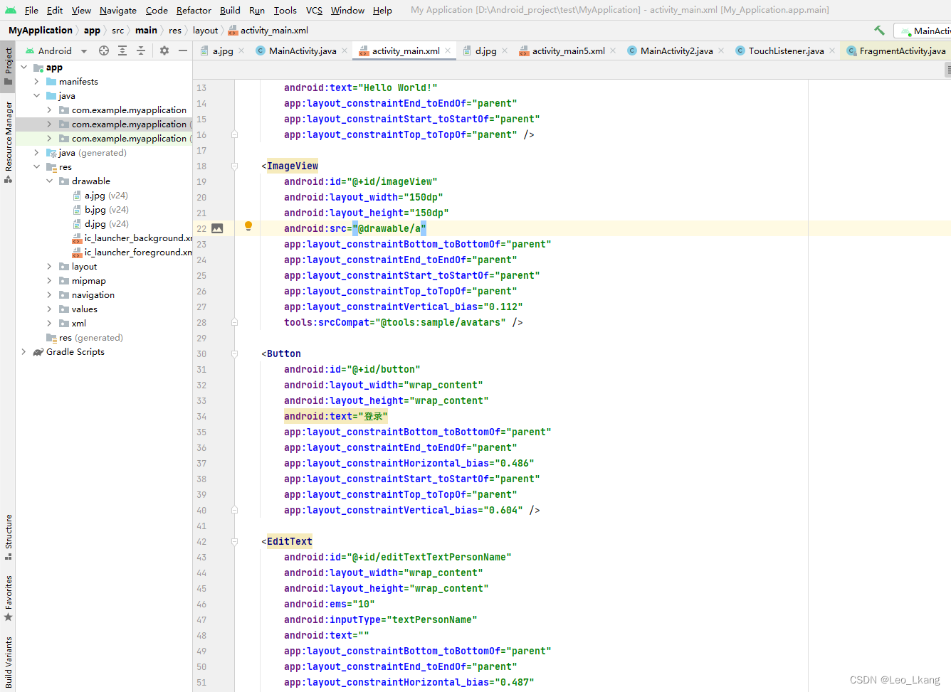Expand the layout folder

coord(49,266)
